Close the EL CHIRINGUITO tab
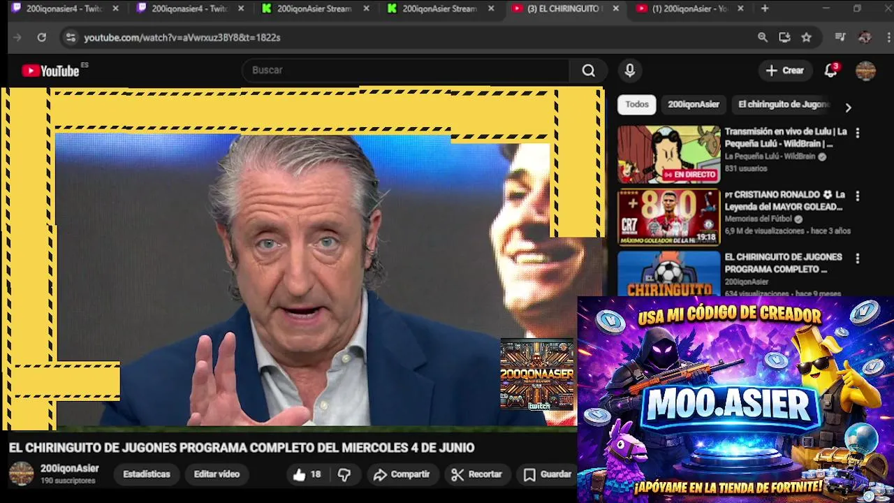Viewport: 894px width, 503px height. tap(615, 9)
